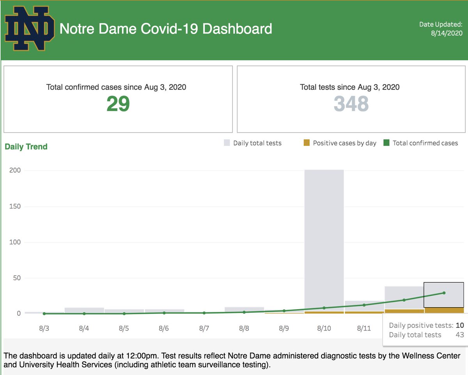Click the gold positive cases bar for 8/10
Screen dimensions: 468x375
324,312
